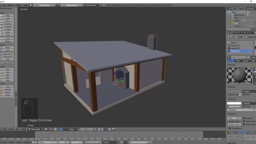Add an Armature object

(x=7, y=89)
